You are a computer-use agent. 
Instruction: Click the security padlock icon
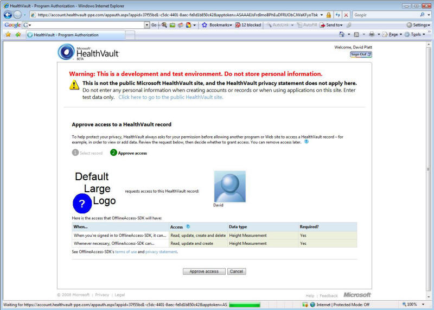329,15
